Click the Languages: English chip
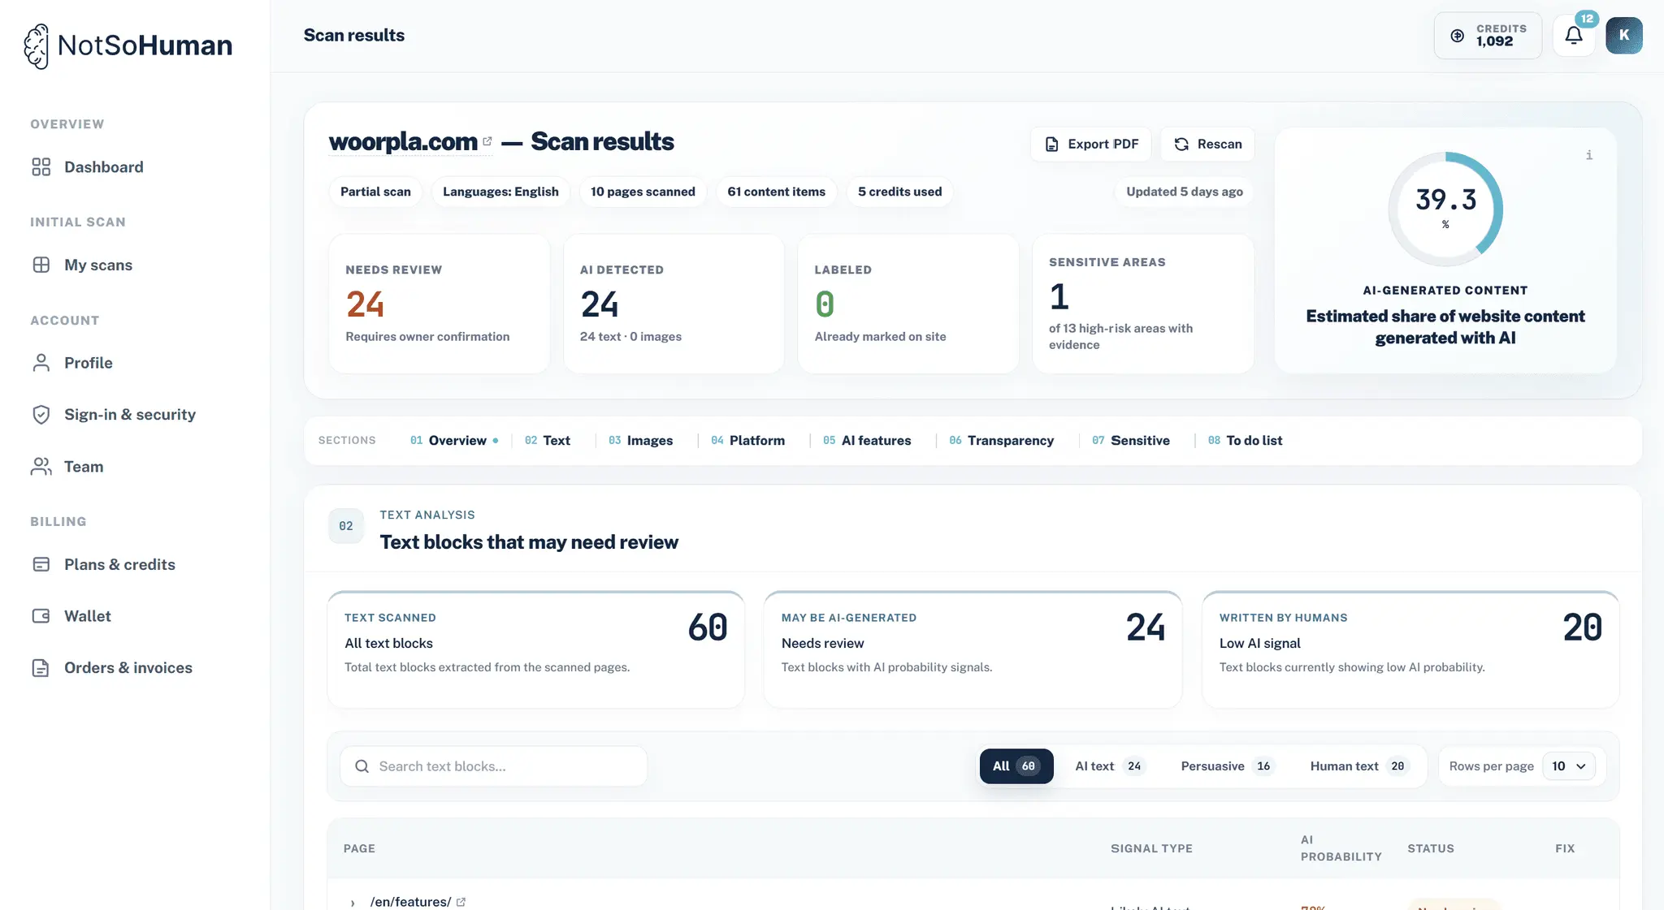This screenshot has width=1664, height=910. (500, 192)
